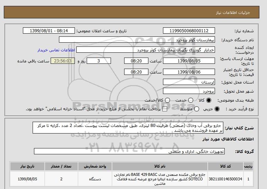Click the response deadline date 1399/08/05 field

189,61
